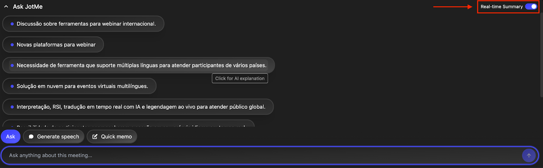Toggle the Real-time Summary switch
The image size is (543, 168).
tap(531, 6)
